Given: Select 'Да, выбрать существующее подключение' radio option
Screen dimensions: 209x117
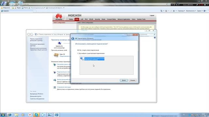Looking at the screenshot, I should [78, 53].
